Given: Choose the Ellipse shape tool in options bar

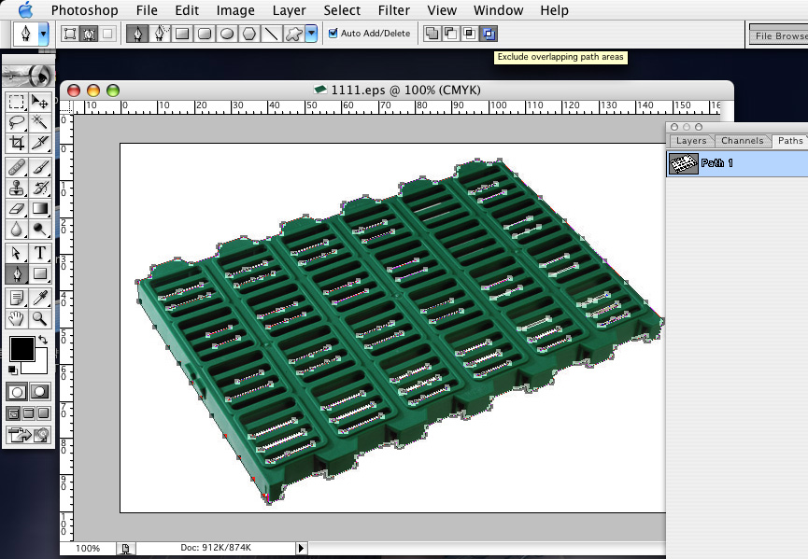Looking at the screenshot, I should 227,34.
